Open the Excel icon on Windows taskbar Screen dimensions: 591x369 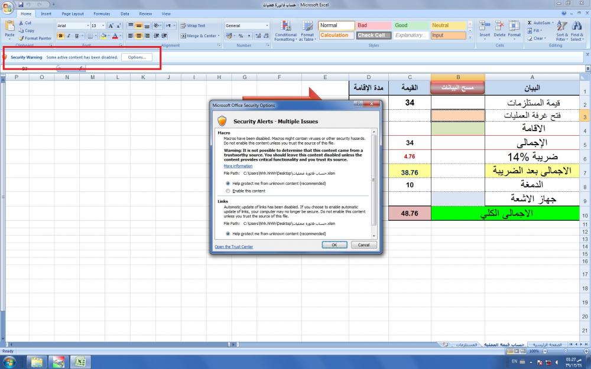pos(80,363)
